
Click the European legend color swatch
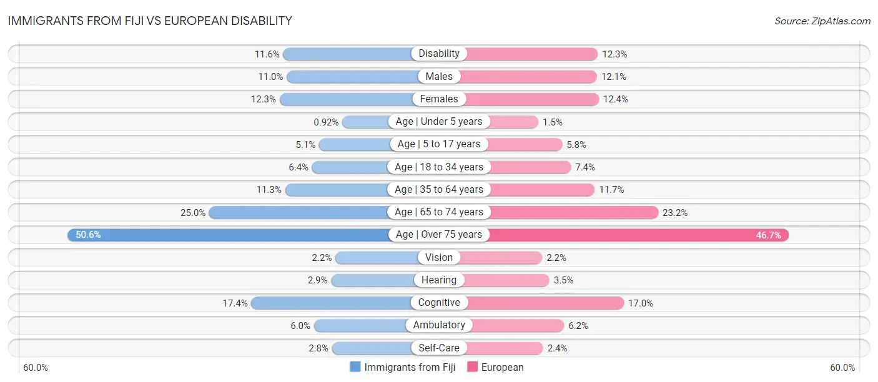pos(472,367)
